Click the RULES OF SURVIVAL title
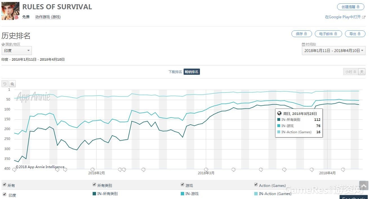This screenshot has height=199, width=370. click(x=57, y=7)
